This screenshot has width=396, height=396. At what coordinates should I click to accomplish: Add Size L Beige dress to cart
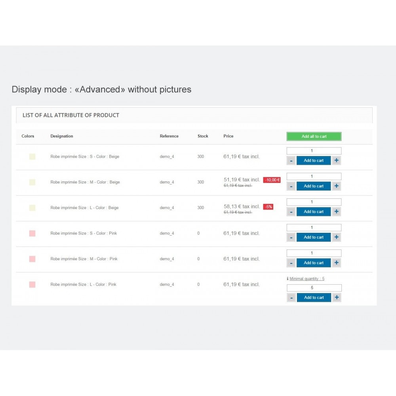coord(314,211)
